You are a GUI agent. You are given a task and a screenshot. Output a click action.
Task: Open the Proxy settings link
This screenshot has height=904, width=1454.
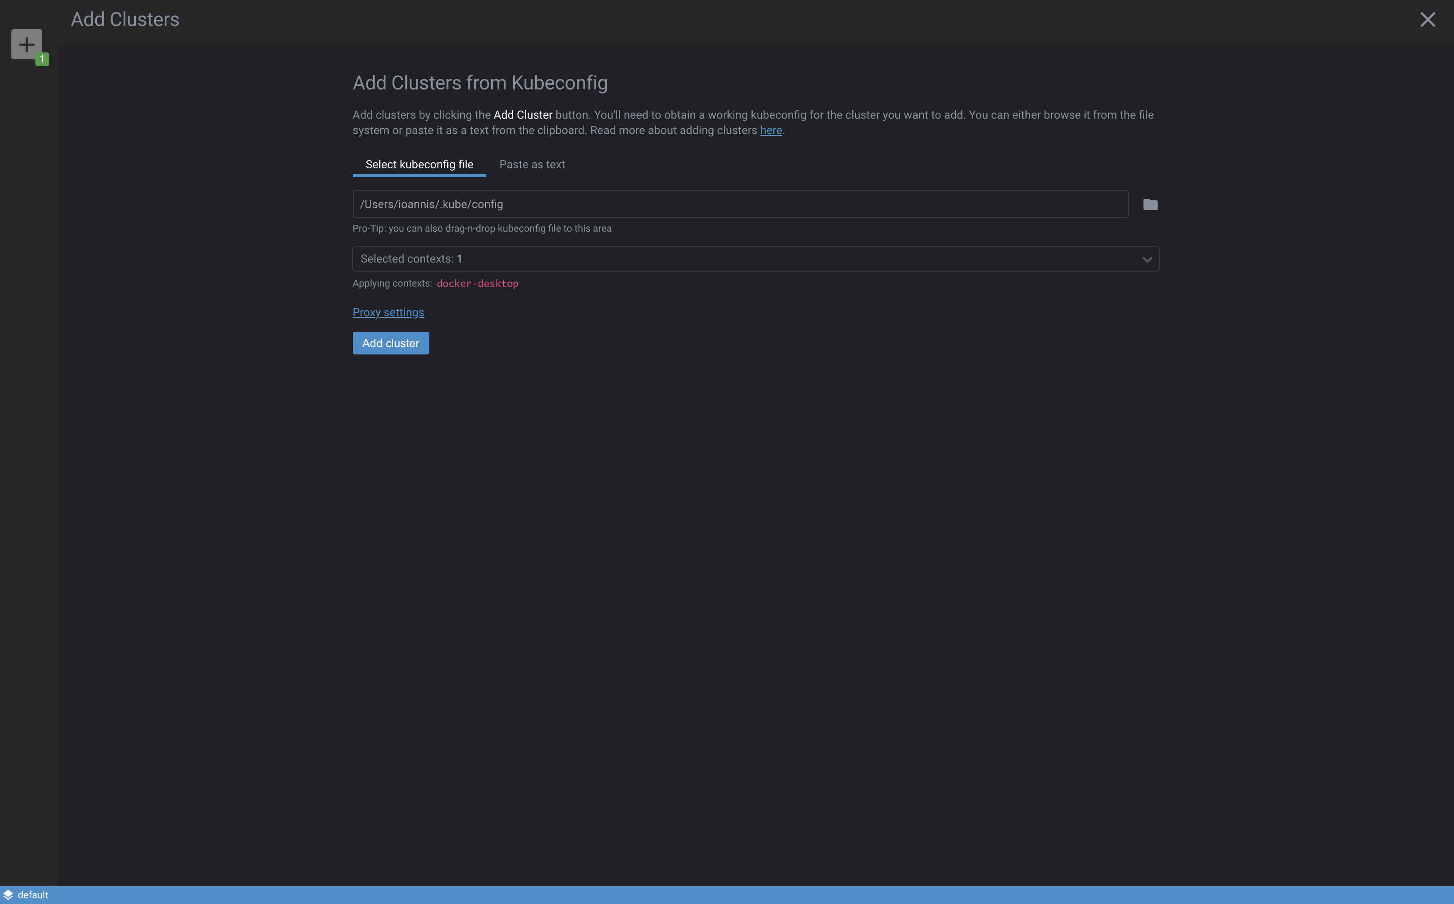click(388, 312)
